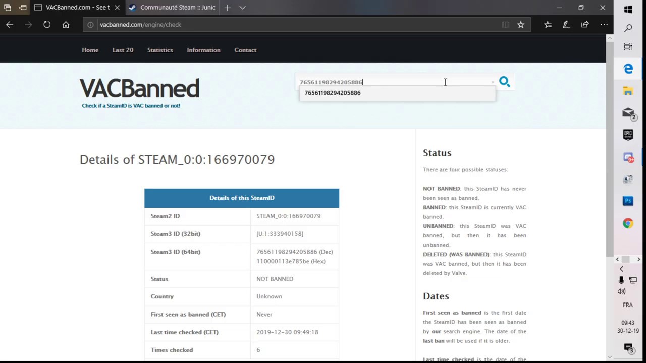This screenshot has width=646, height=363.
Task: Go back with the browser back arrow
Action: pyautogui.click(x=10, y=24)
